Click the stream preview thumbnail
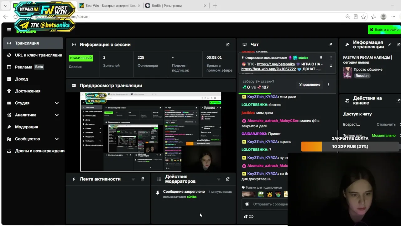Screen dimensions: 401x226 tap(151, 132)
